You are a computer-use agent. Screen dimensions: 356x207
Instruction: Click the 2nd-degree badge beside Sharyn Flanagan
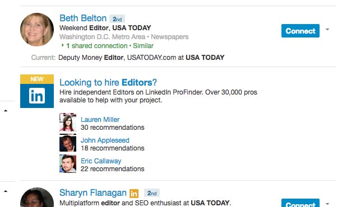pos(152,193)
